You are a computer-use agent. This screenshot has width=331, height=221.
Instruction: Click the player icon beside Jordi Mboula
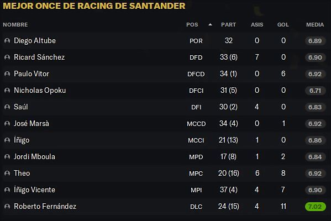click(x=7, y=156)
